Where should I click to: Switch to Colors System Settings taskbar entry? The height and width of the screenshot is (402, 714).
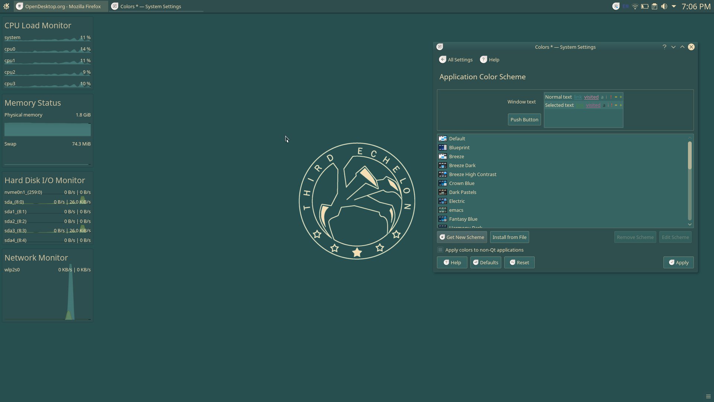point(156,6)
